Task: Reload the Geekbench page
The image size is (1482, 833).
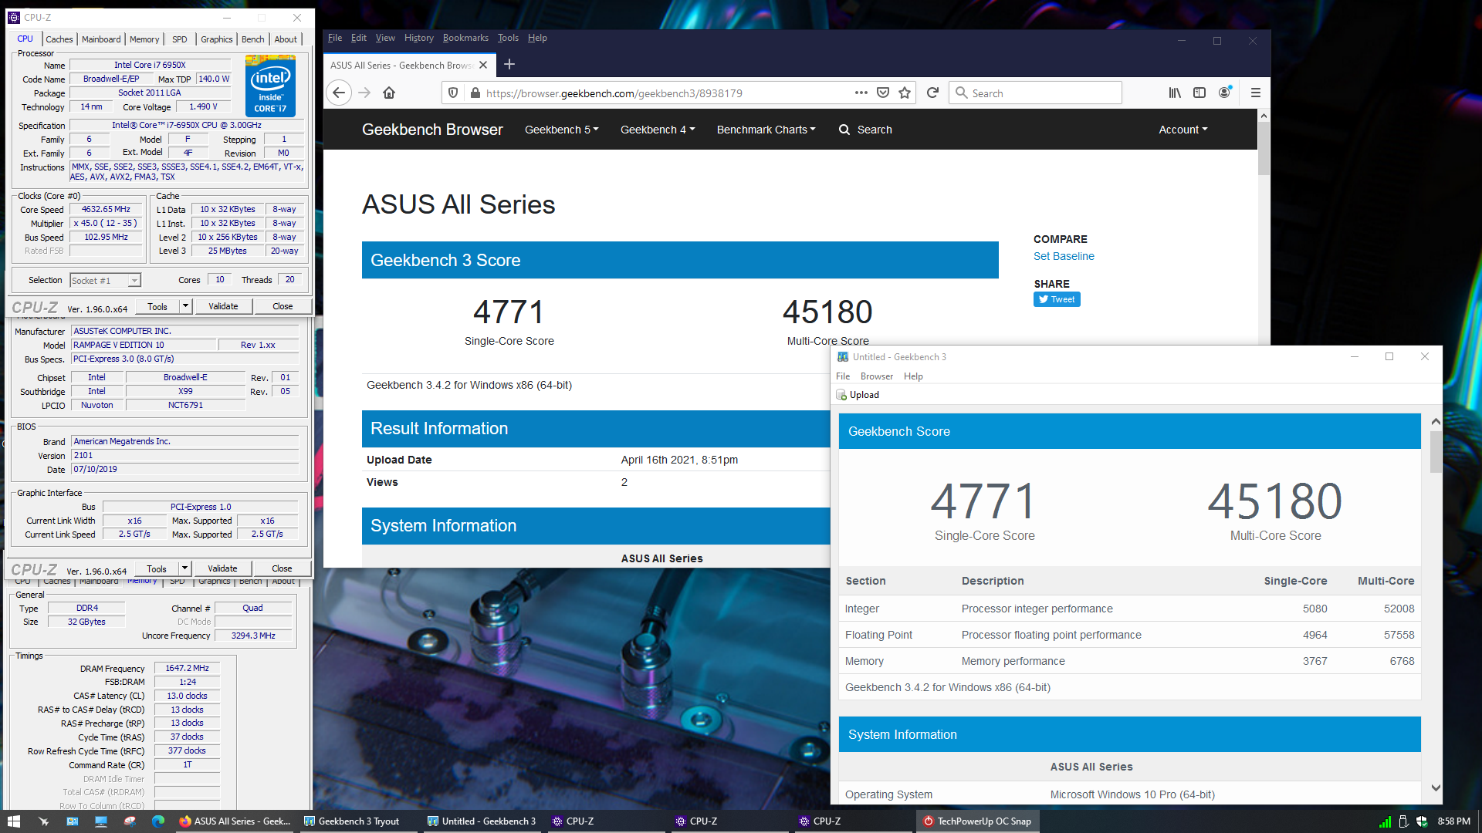Action: click(x=932, y=93)
